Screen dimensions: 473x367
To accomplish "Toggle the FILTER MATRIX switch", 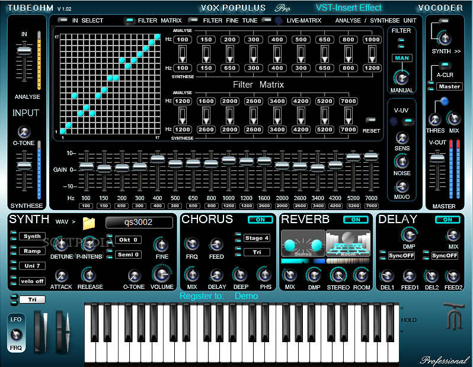I will coord(130,21).
